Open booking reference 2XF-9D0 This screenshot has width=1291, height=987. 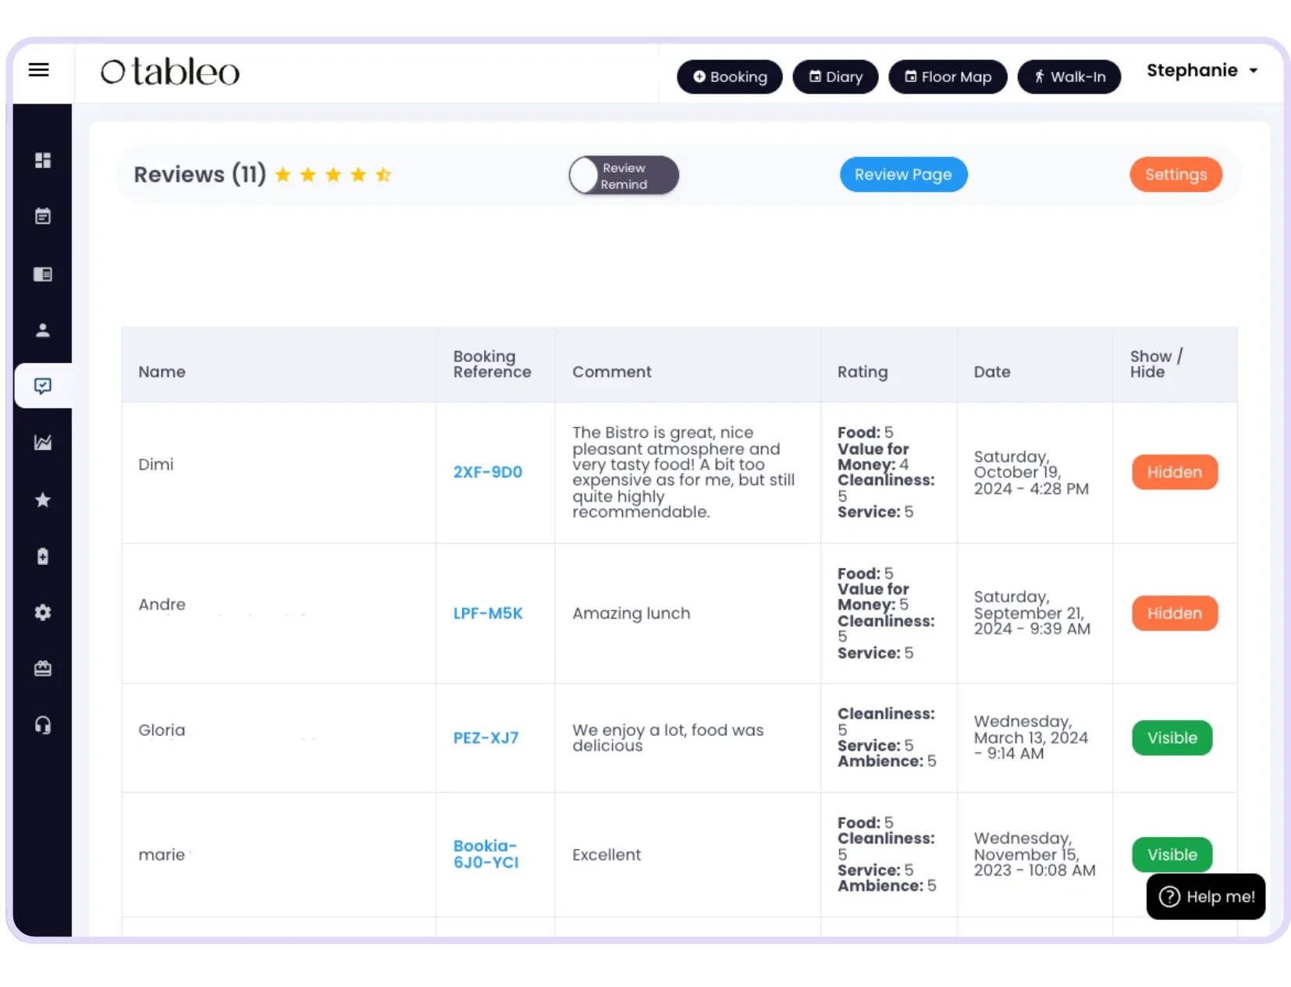(487, 472)
